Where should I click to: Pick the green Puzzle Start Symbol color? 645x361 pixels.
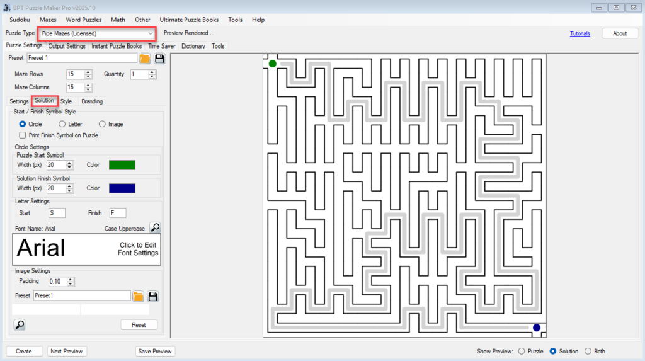[x=122, y=165]
